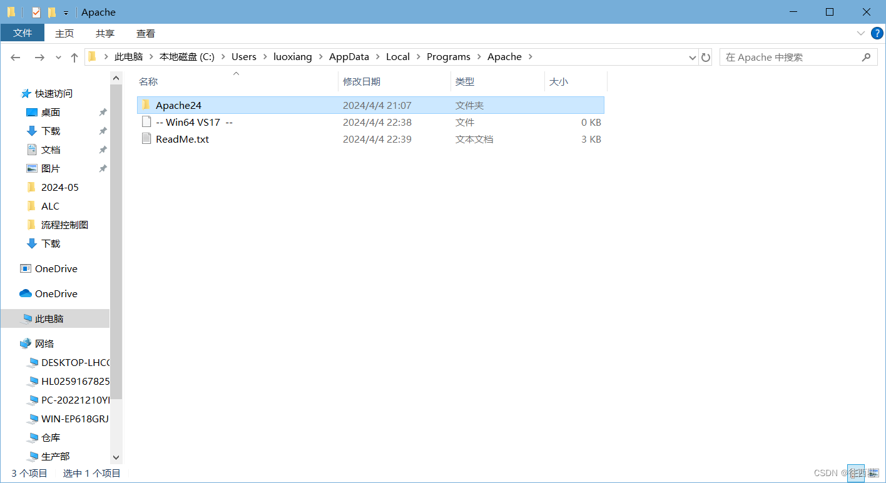Refresh the current folder
The image size is (886, 483).
tap(706, 57)
